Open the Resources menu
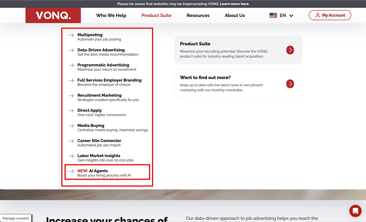Screen dimensions: 366x222 (198, 15)
